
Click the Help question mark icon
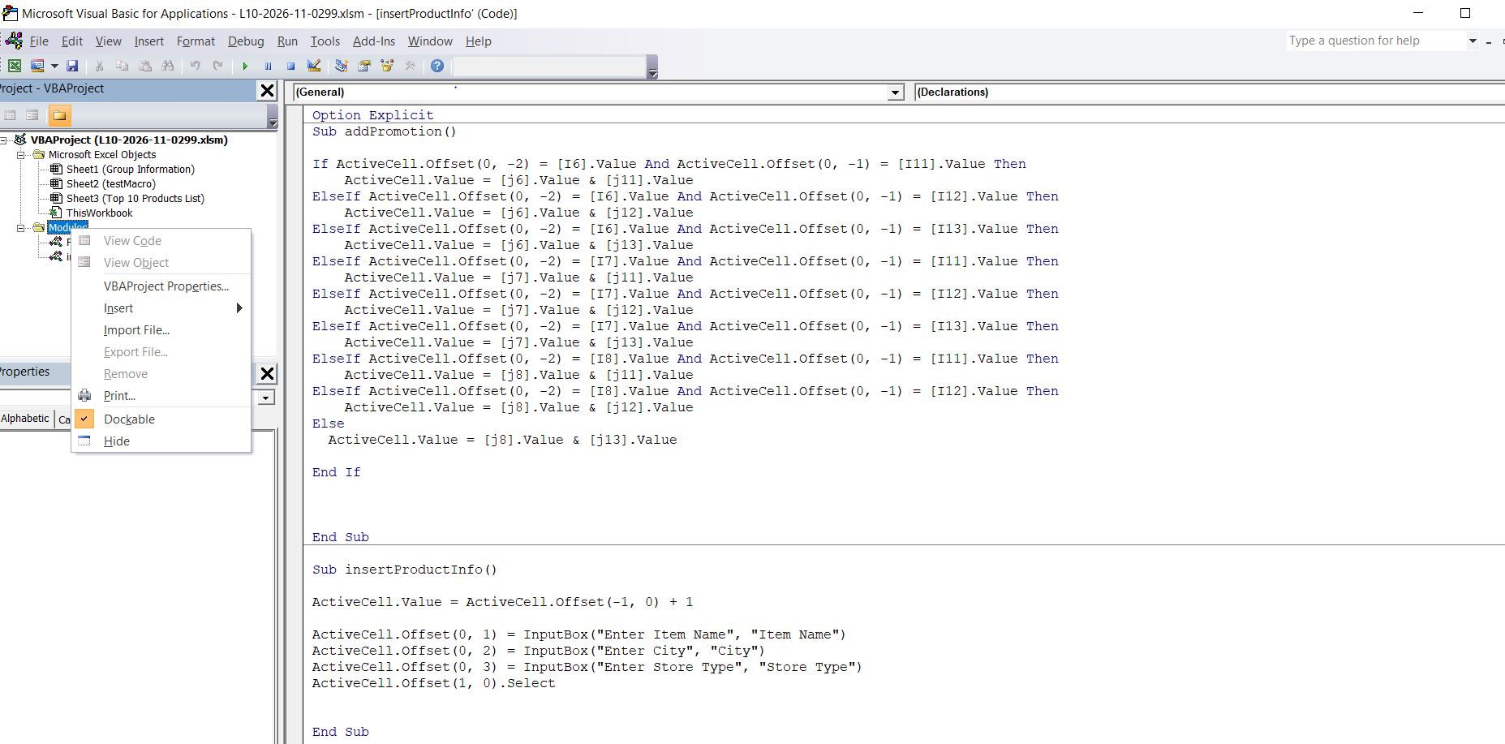pos(437,67)
